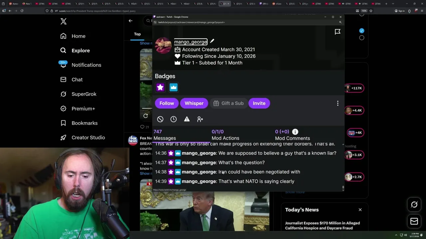
Task: Select the Top tab in X search
Action: click(x=137, y=34)
